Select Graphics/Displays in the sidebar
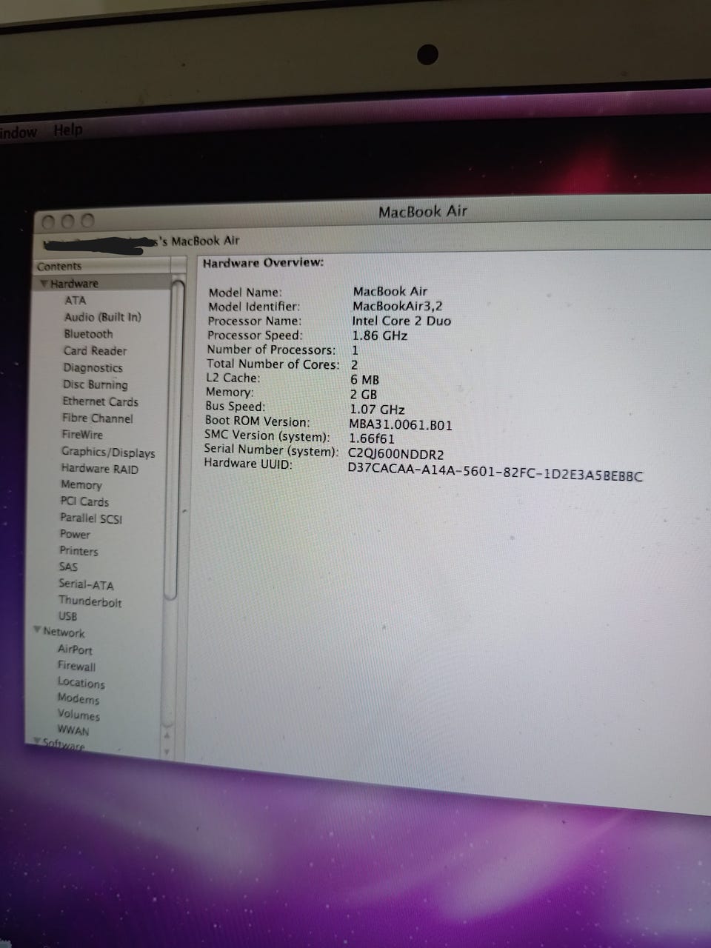The height and width of the screenshot is (948, 711). point(108,452)
